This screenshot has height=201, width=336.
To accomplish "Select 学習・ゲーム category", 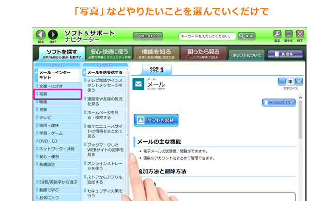I will 58,133.
